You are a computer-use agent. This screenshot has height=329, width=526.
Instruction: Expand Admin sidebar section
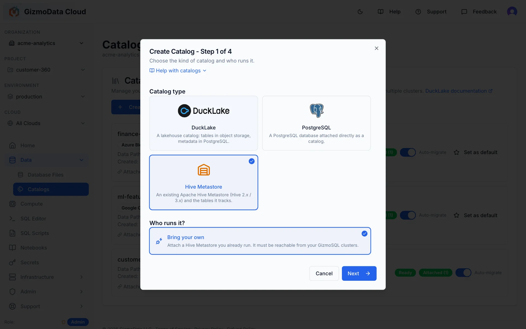pos(47,292)
